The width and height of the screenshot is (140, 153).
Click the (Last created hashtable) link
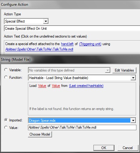coord(86,86)
